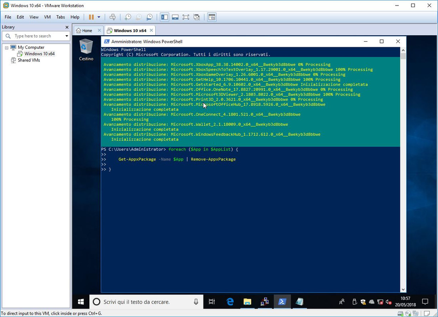
Task: Open the File menu
Action: point(8,17)
